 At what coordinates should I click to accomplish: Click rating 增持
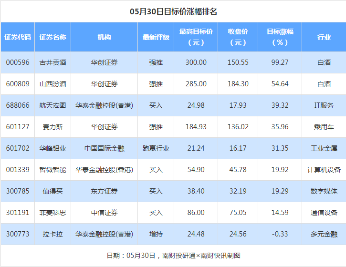point(156,234)
